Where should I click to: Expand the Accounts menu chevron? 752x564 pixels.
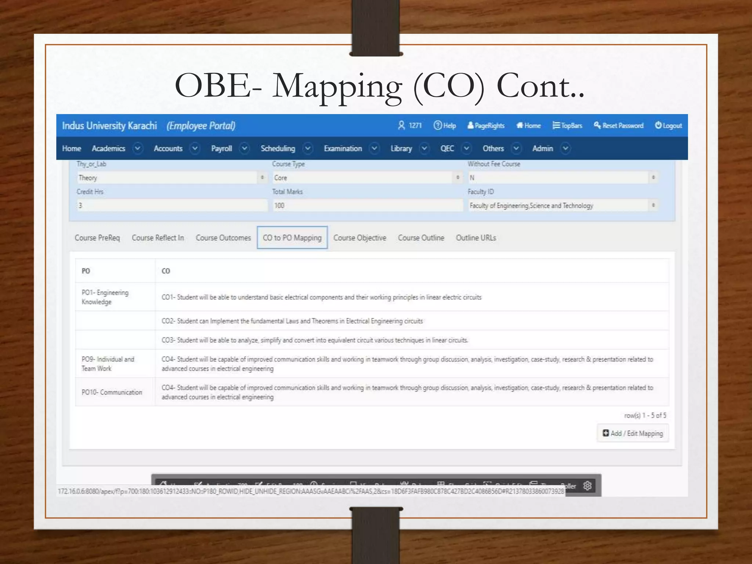(x=195, y=148)
